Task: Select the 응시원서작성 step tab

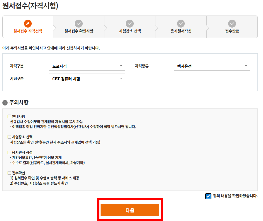Action: tap(181, 27)
